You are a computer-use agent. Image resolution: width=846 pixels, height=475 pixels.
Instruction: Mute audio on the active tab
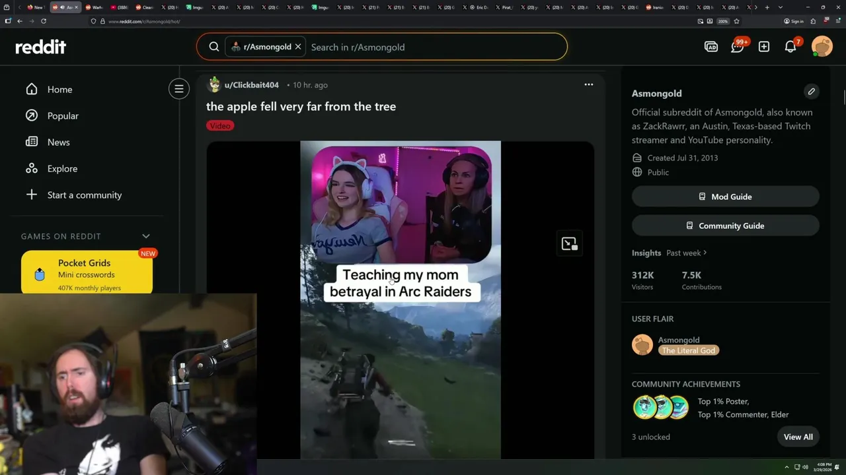point(62,7)
